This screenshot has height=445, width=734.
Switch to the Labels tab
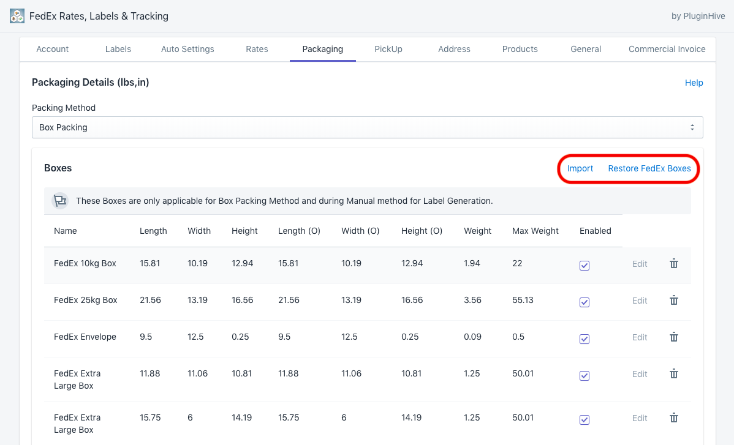[x=118, y=49]
